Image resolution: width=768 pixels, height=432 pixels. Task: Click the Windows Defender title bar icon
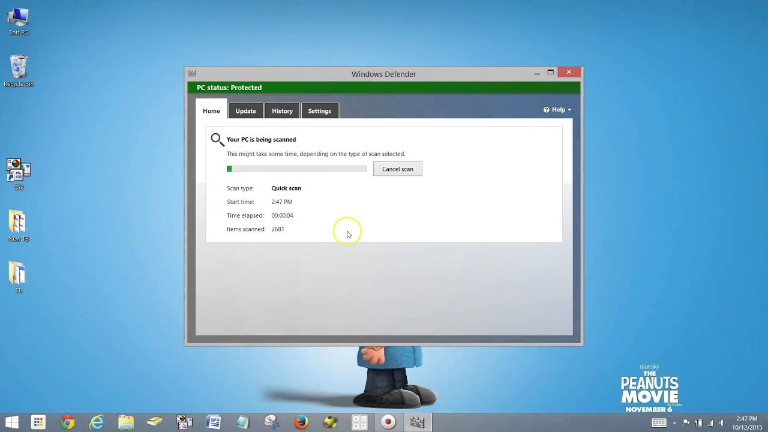coord(192,74)
